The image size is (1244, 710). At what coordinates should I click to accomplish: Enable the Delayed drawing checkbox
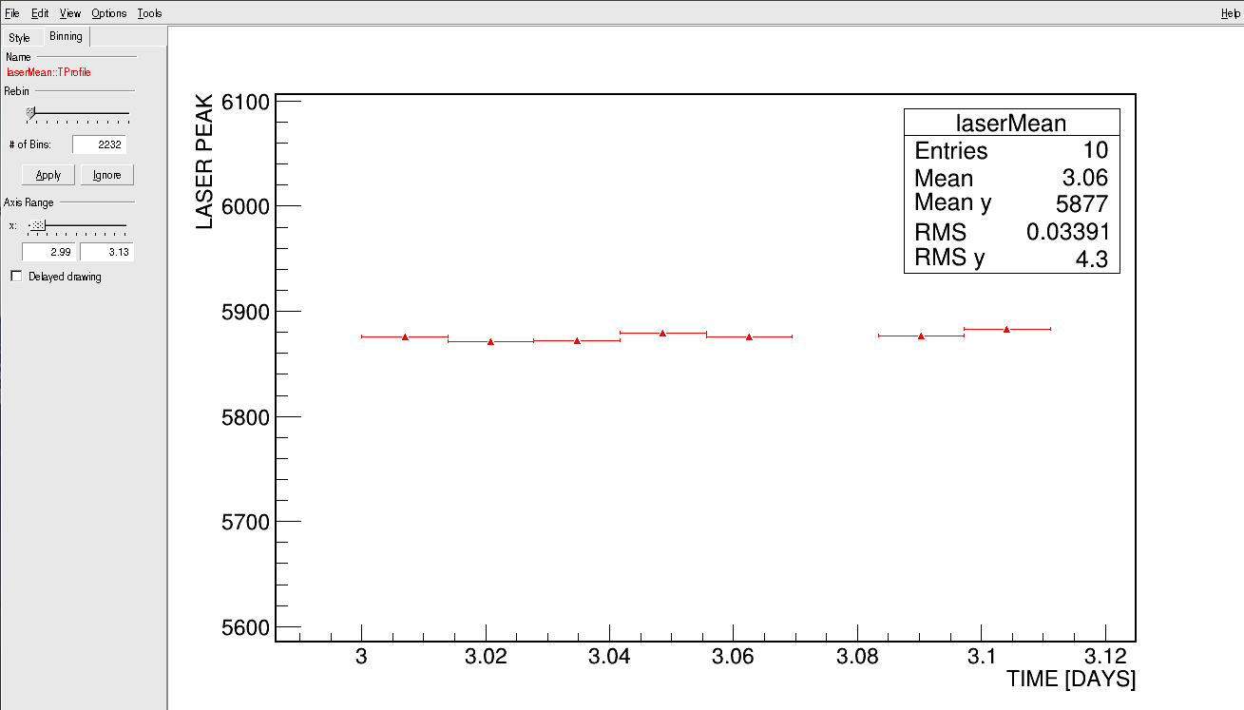tap(15, 277)
